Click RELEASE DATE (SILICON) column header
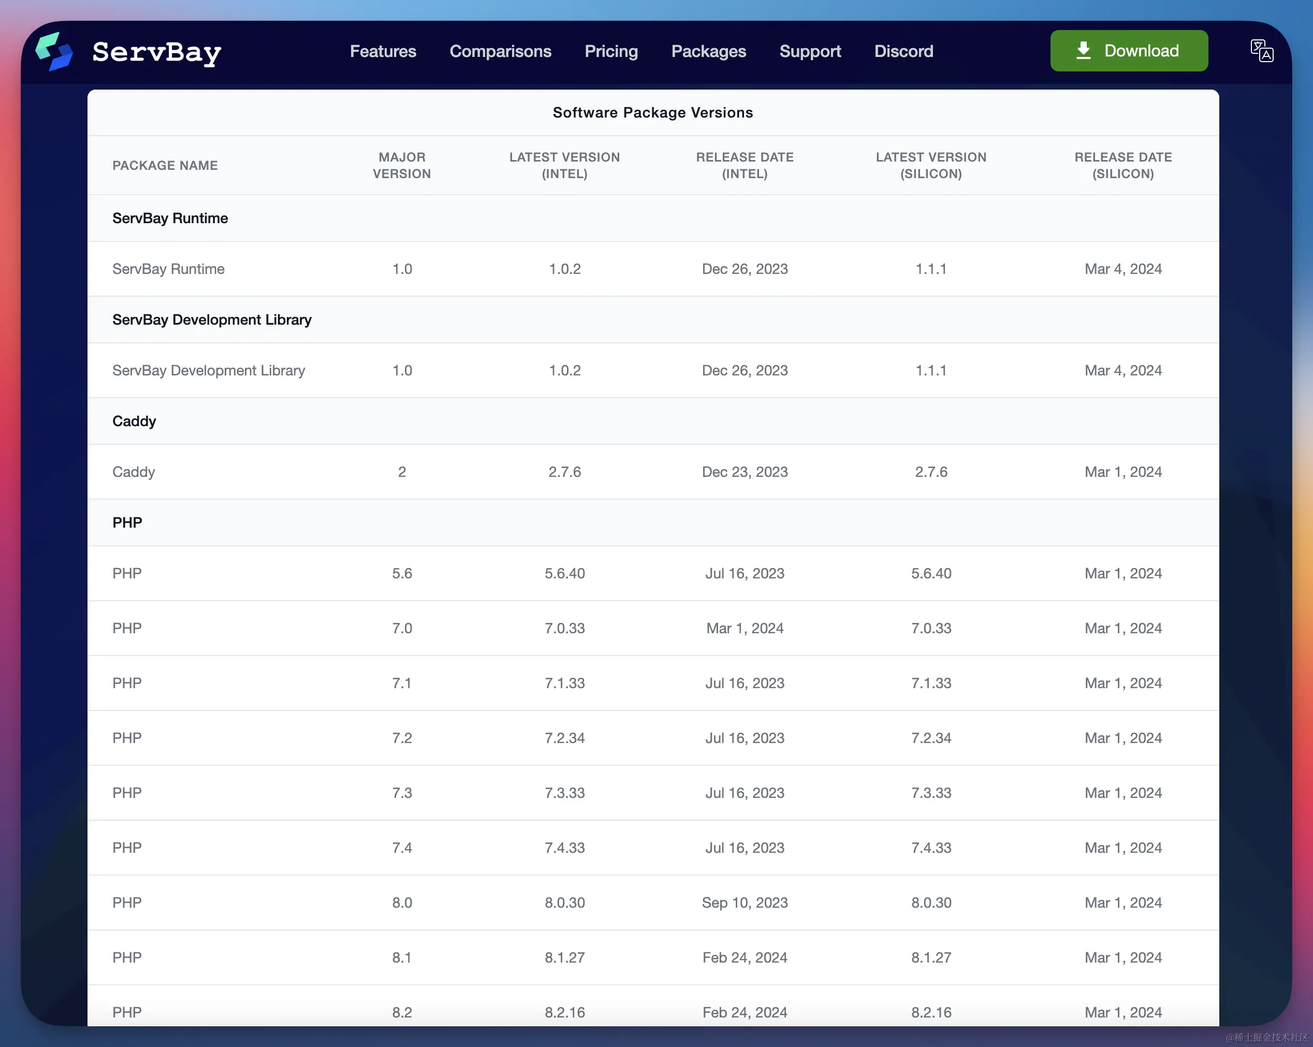The image size is (1313, 1047). [1123, 165]
